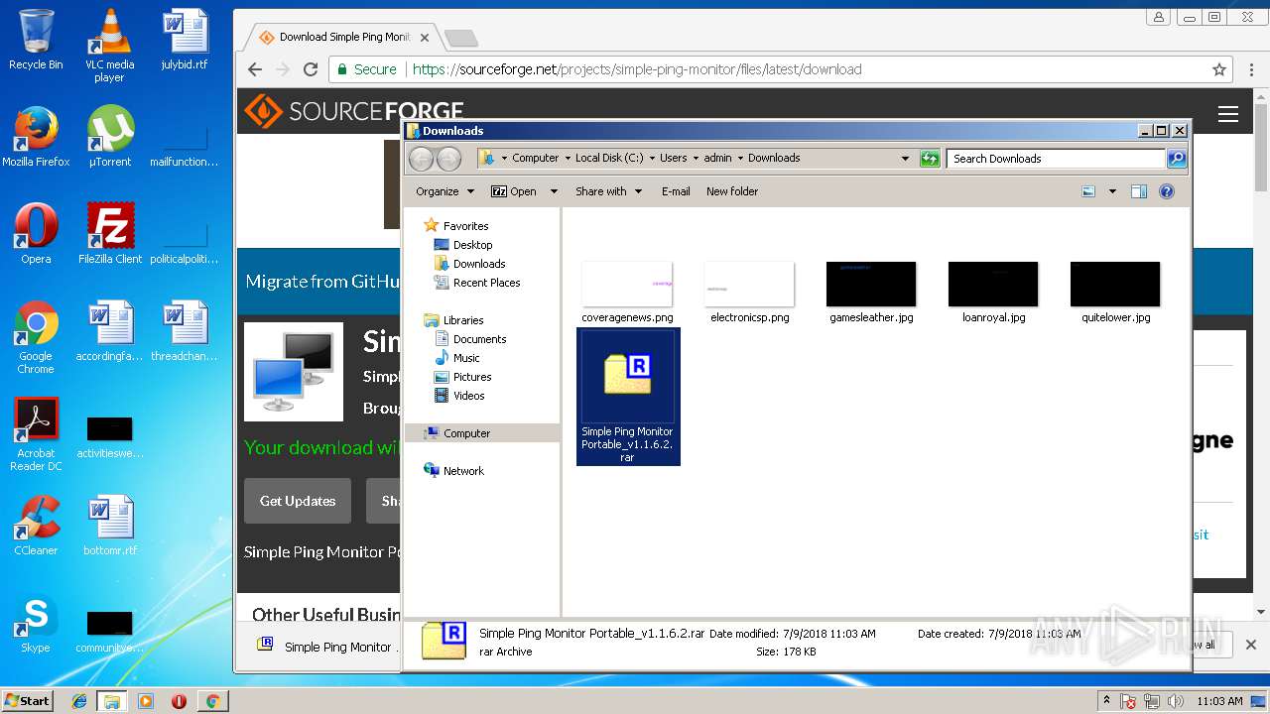Expand the Users breadcrumb arrow

tap(696, 159)
